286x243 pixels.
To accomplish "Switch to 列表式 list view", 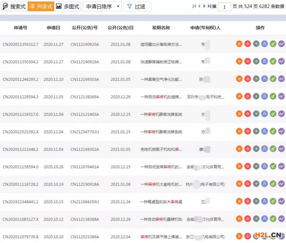I will click(41, 6).
